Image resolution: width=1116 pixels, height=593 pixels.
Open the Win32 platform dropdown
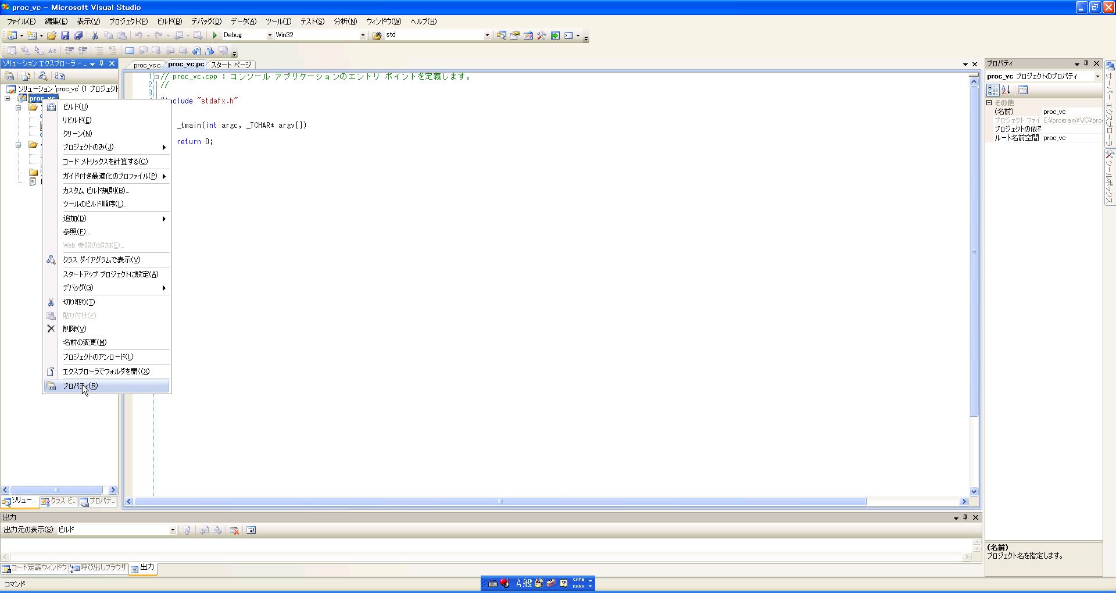(363, 35)
